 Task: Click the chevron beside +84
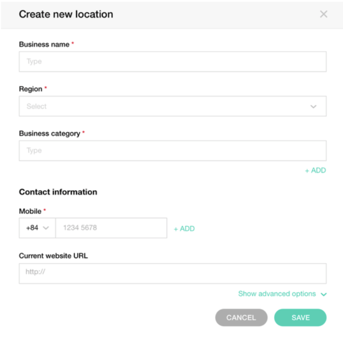(46, 228)
